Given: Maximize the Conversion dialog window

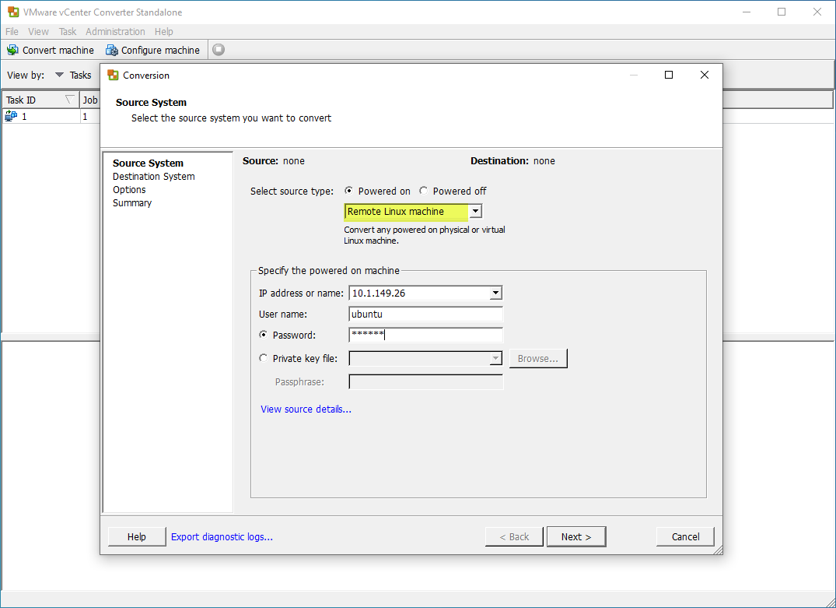Looking at the screenshot, I should coord(668,76).
